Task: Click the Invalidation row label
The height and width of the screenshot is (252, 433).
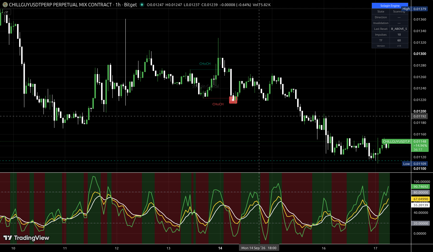Action: point(381,23)
